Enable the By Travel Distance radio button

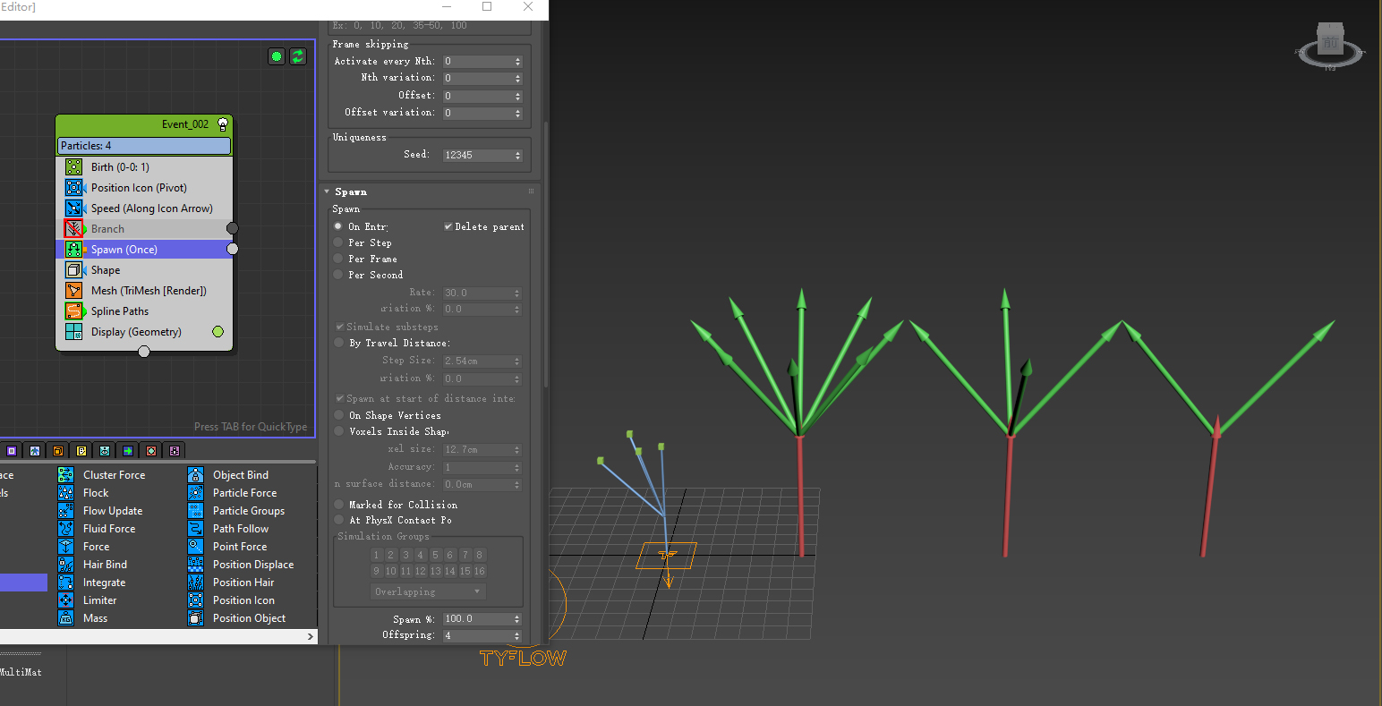[x=339, y=343]
